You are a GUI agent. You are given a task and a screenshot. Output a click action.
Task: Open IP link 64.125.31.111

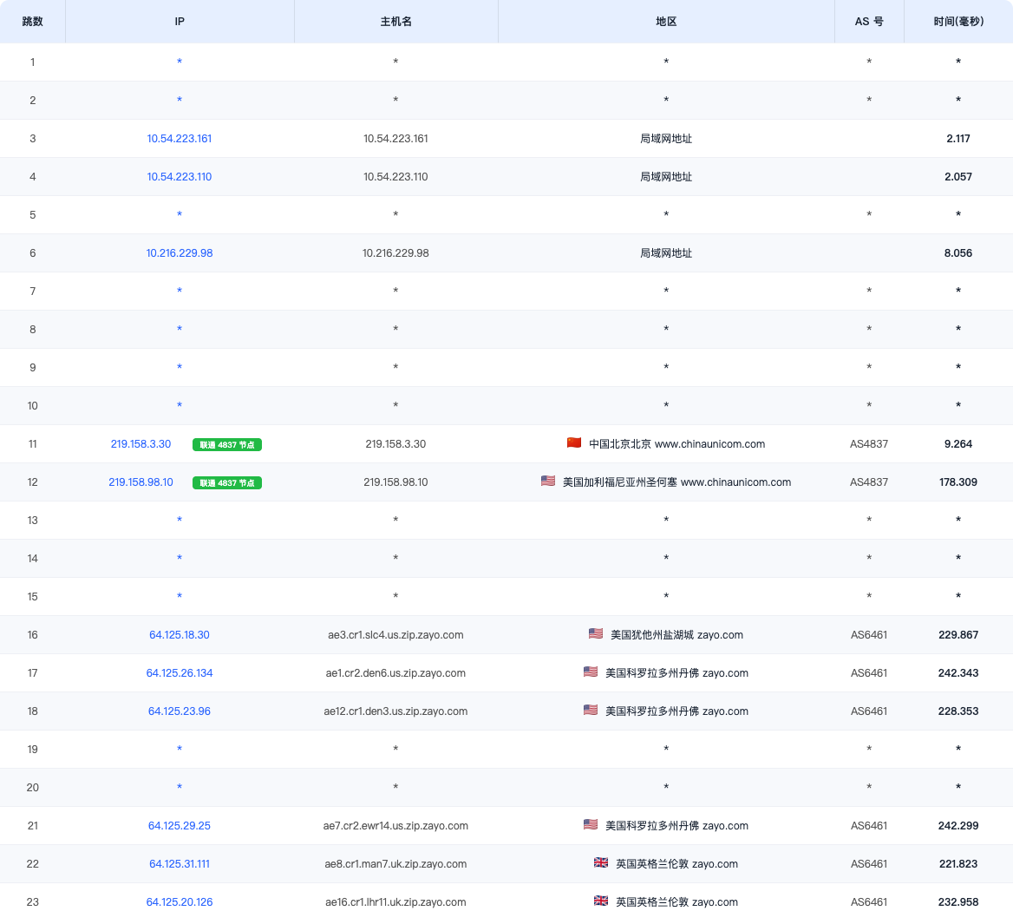coord(179,864)
